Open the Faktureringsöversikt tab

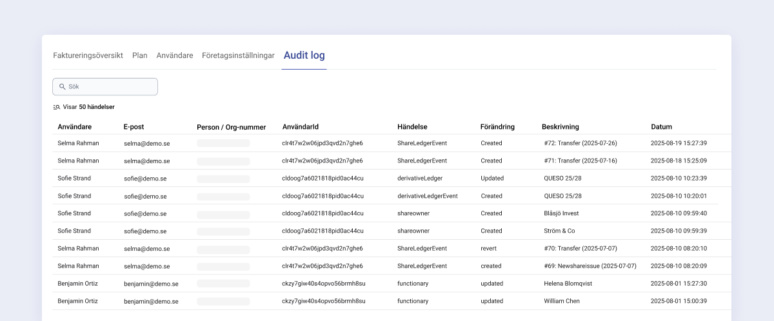88,55
